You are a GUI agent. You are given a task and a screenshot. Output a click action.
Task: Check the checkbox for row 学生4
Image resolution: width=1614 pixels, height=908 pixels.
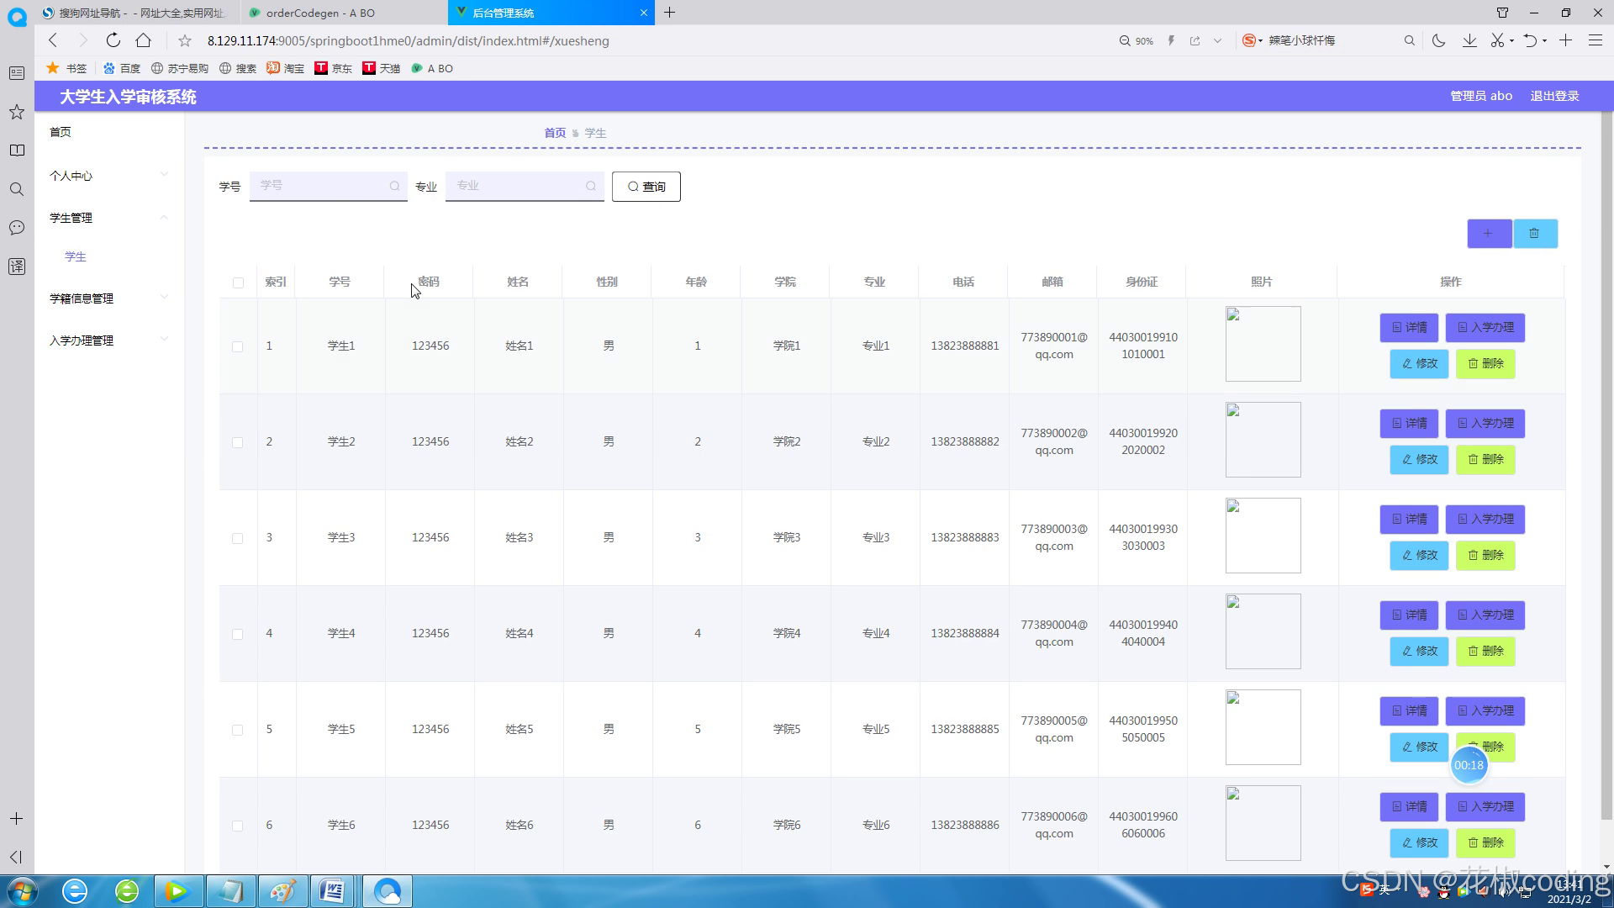pyautogui.click(x=238, y=634)
